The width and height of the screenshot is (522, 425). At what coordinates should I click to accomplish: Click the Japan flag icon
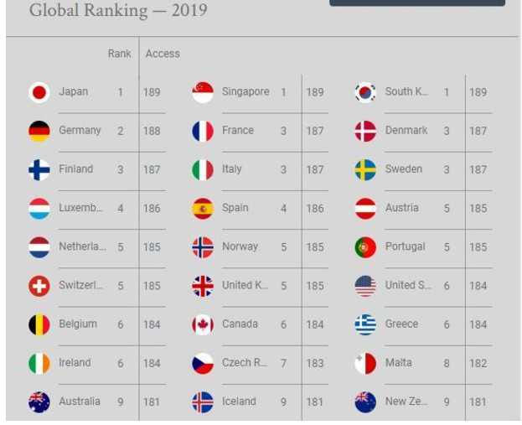point(39,92)
